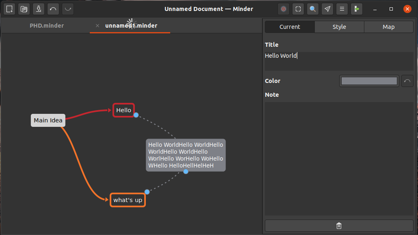The width and height of the screenshot is (418, 235).
Task: Switch to the Current sidebar tab
Action: click(290, 27)
